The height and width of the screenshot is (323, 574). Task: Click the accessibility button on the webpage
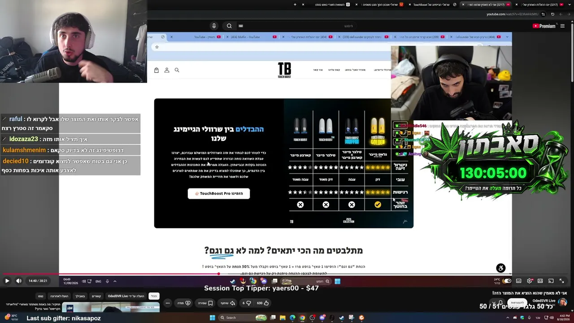(501, 268)
